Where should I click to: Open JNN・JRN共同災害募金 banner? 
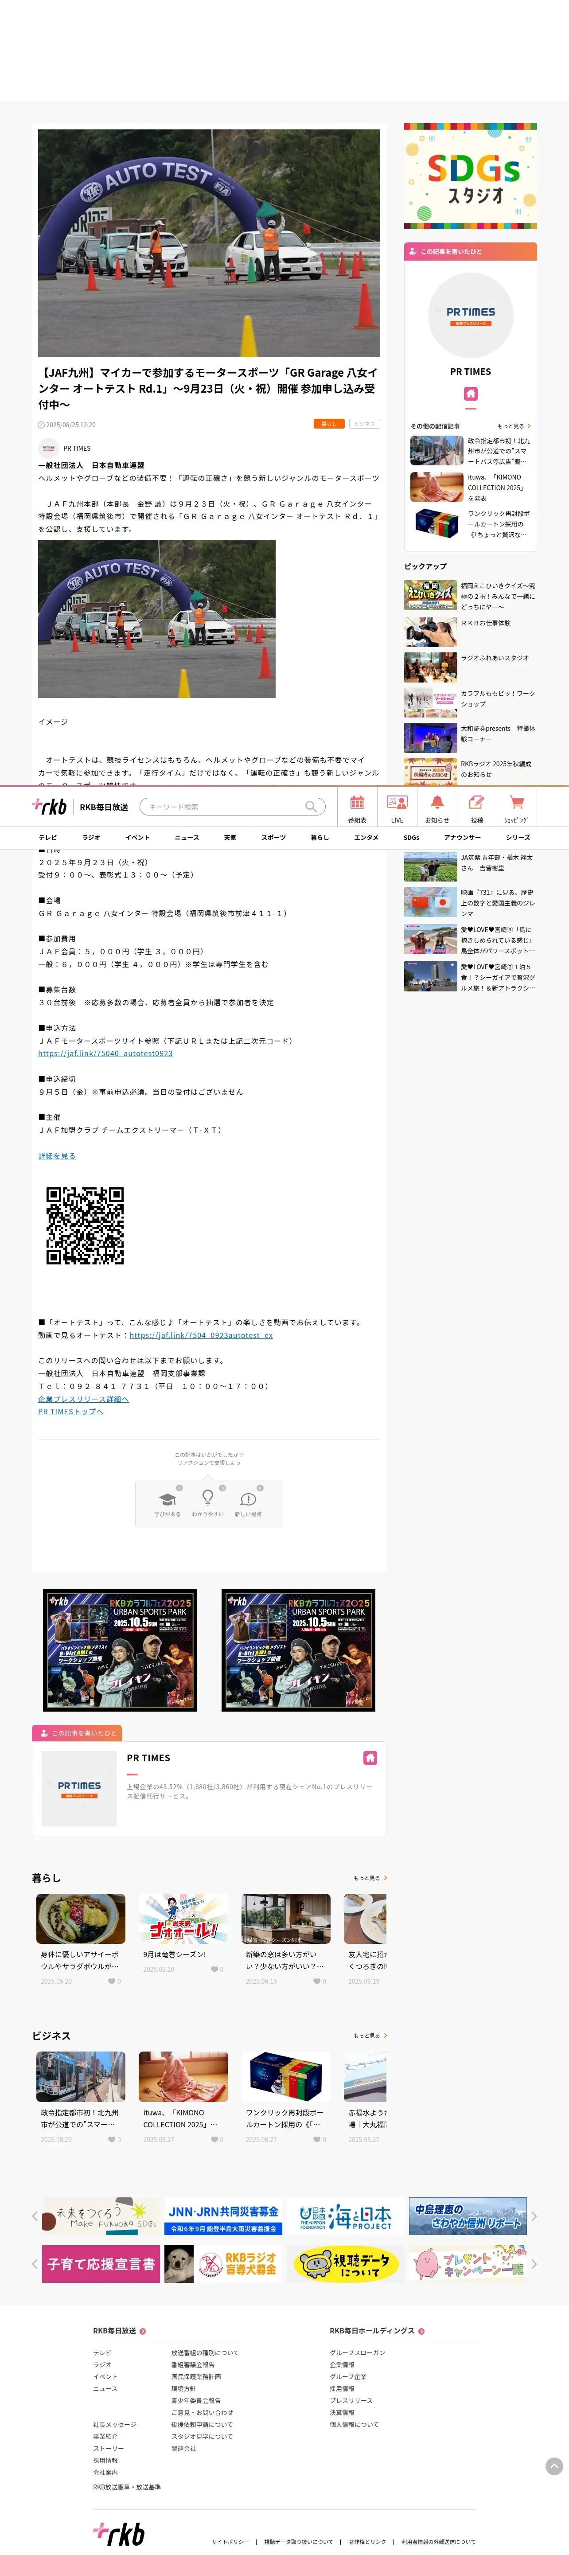click(223, 2216)
